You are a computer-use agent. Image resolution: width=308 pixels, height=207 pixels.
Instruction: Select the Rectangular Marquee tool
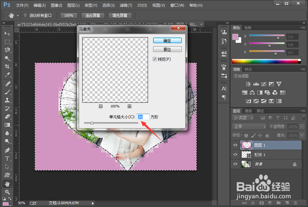point(7,42)
